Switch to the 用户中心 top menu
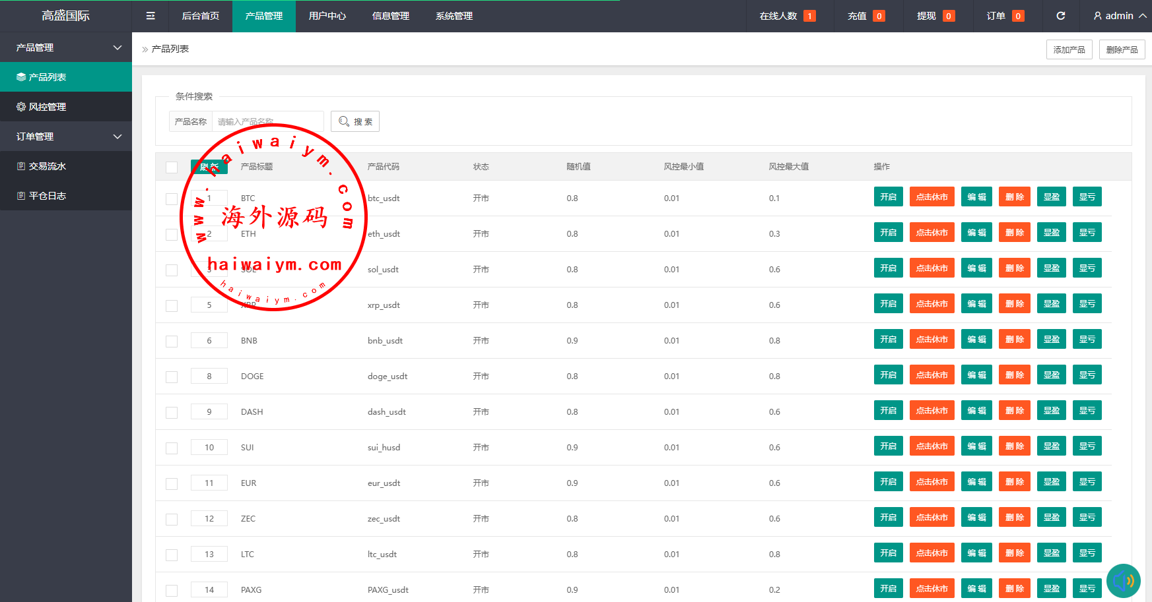1152x602 pixels. pos(327,16)
